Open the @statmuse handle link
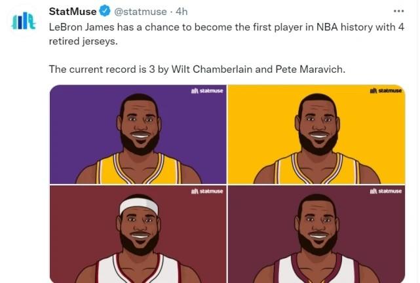The image size is (420, 283). [140, 11]
